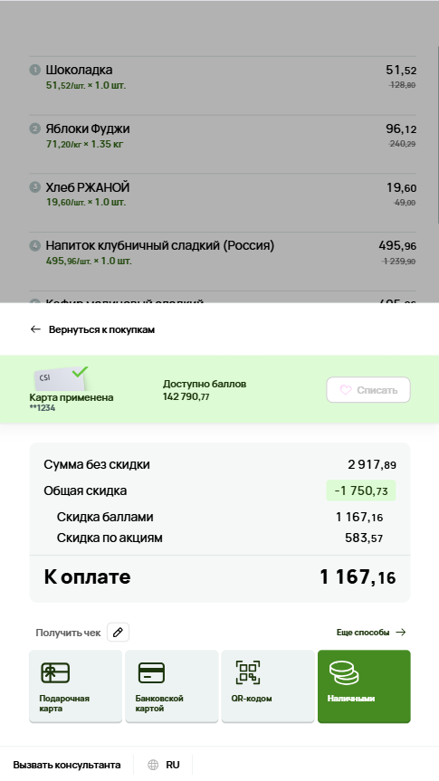Image resolution: width=439 pixels, height=781 pixels.
Task: Click the globe language icon
Action: coord(154,765)
